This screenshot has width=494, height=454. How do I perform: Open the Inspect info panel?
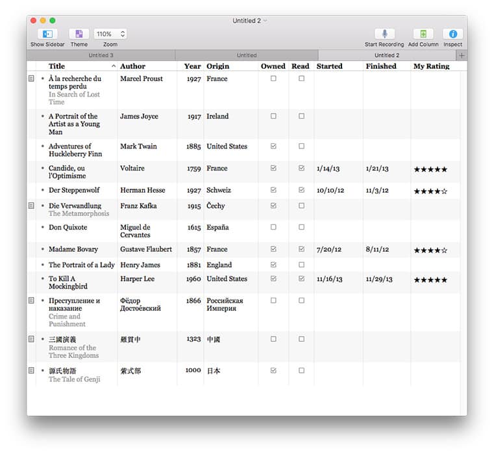[452, 34]
